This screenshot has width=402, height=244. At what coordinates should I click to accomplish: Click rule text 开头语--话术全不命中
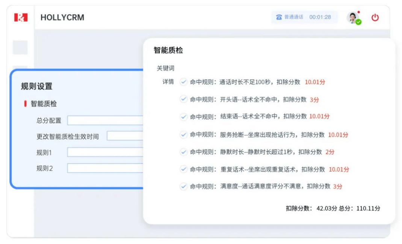pyautogui.click(x=248, y=99)
